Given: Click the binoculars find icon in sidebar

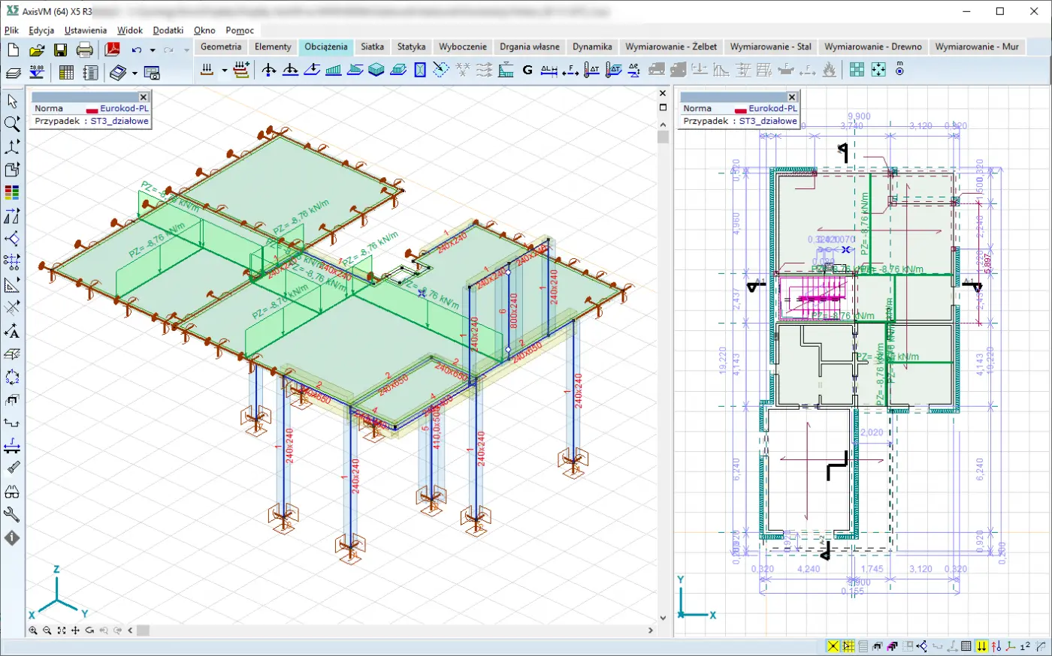Looking at the screenshot, I should tap(12, 492).
